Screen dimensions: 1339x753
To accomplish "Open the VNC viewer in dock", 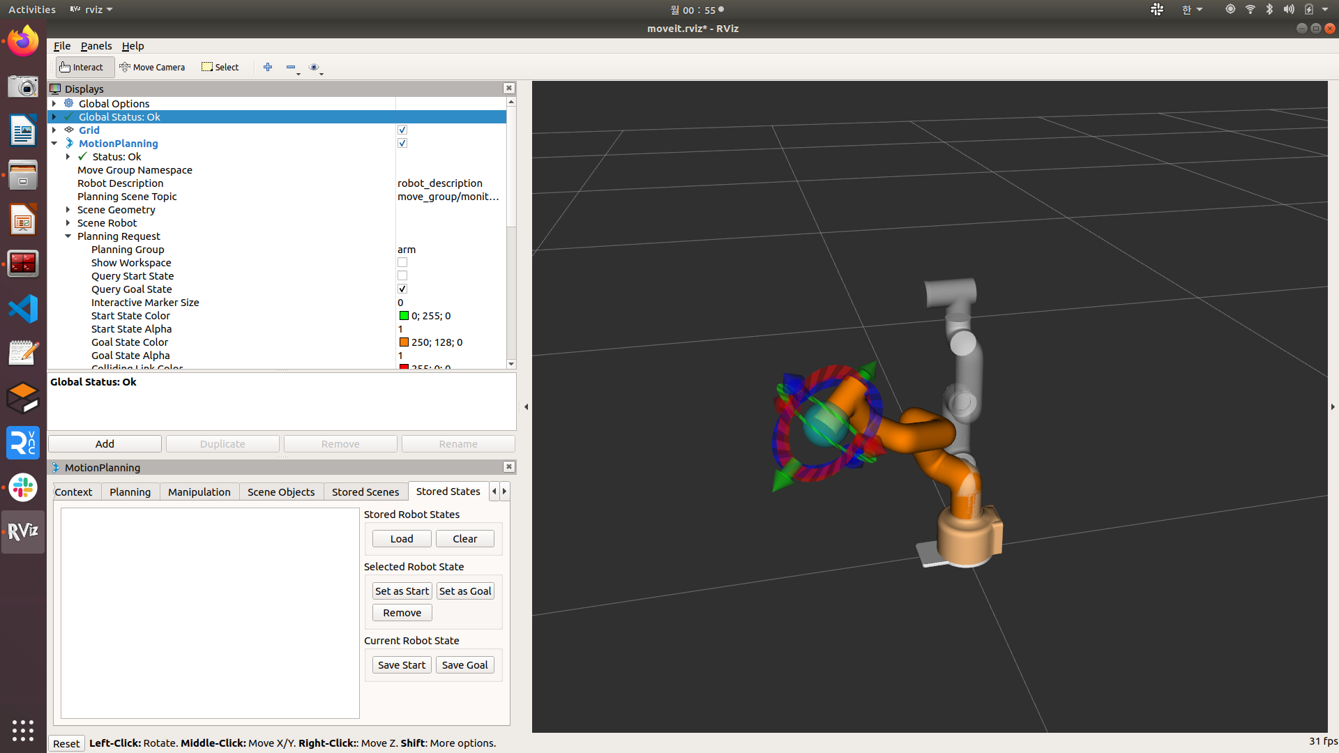I will [23, 443].
